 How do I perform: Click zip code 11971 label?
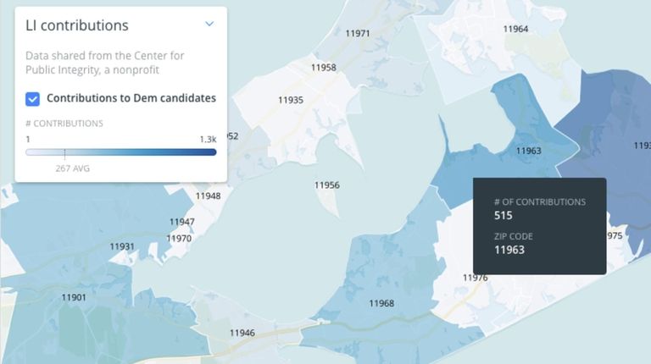pyautogui.click(x=358, y=33)
